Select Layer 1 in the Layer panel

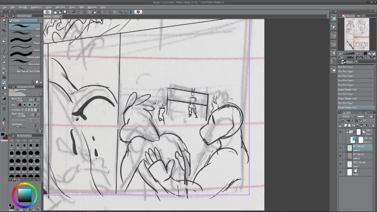coord(360,164)
